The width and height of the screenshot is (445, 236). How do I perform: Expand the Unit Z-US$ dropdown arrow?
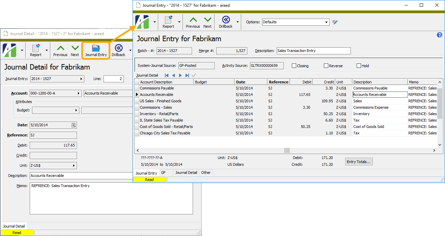pos(74,166)
